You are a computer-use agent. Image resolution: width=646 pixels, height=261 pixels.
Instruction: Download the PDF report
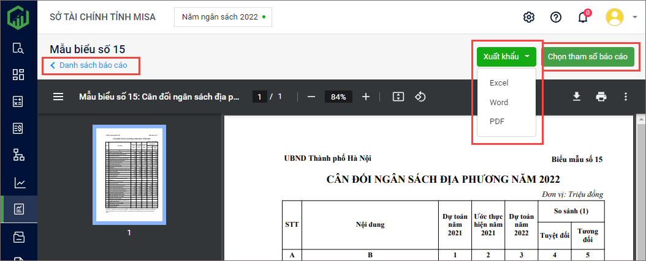tap(576, 97)
